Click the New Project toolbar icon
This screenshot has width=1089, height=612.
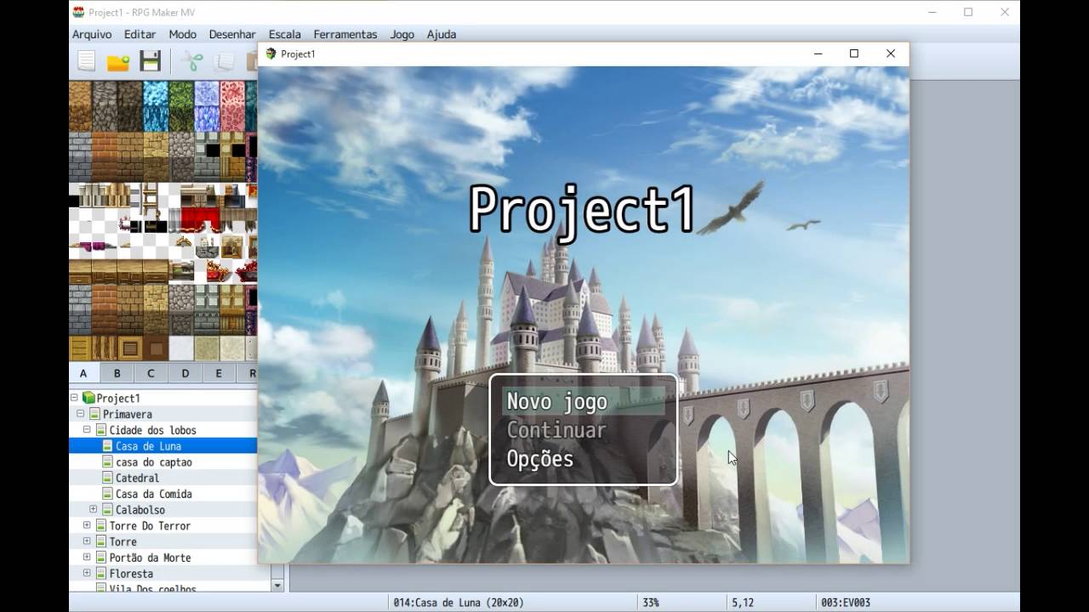point(87,61)
